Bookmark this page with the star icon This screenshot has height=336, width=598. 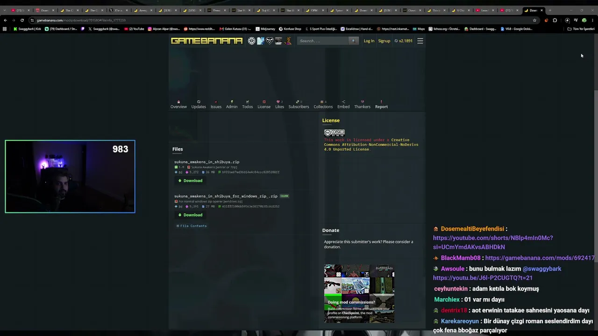pyautogui.click(x=534, y=20)
